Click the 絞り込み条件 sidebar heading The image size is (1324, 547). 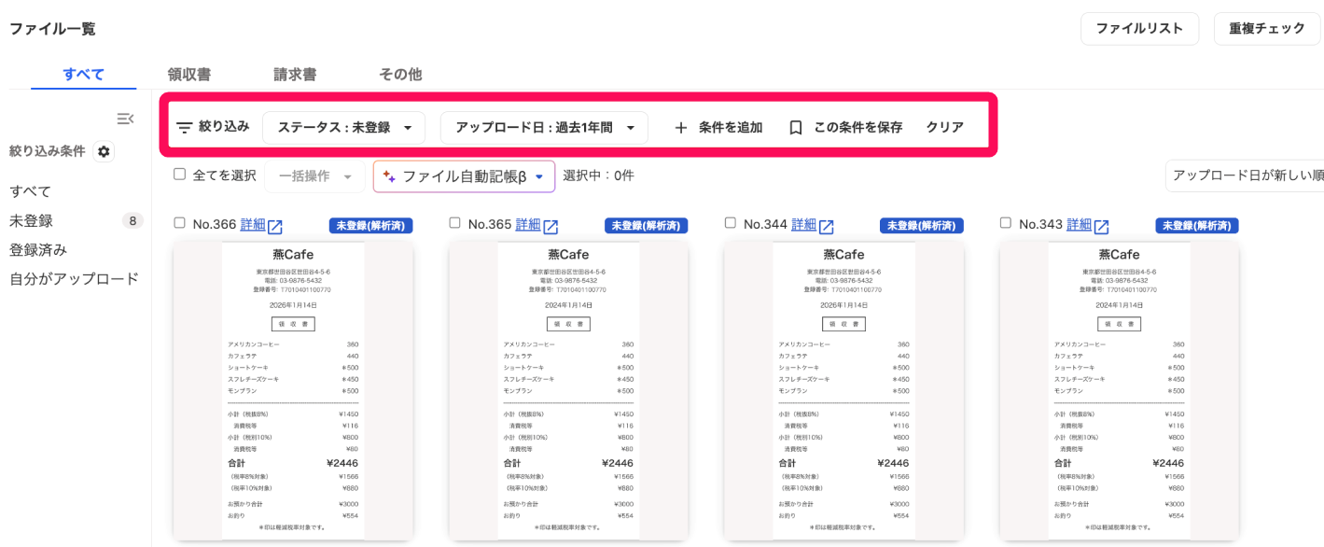pos(48,151)
